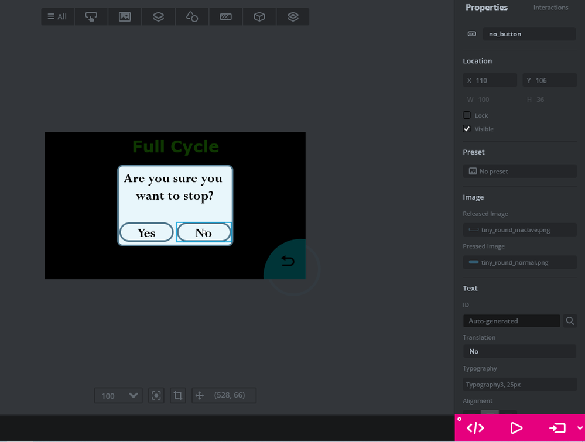Screen dimensions: 585x442
Task: Click the button widget type icon beside no_button
Action: click(x=472, y=34)
